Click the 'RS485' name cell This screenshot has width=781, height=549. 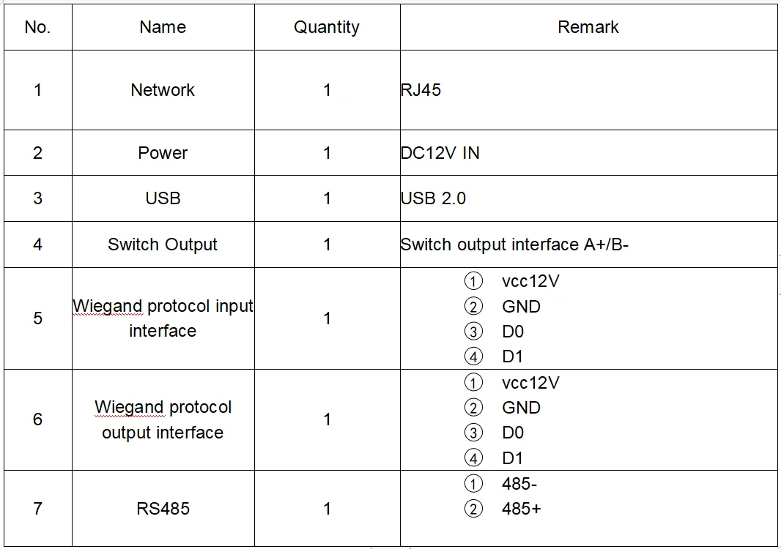click(x=163, y=509)
